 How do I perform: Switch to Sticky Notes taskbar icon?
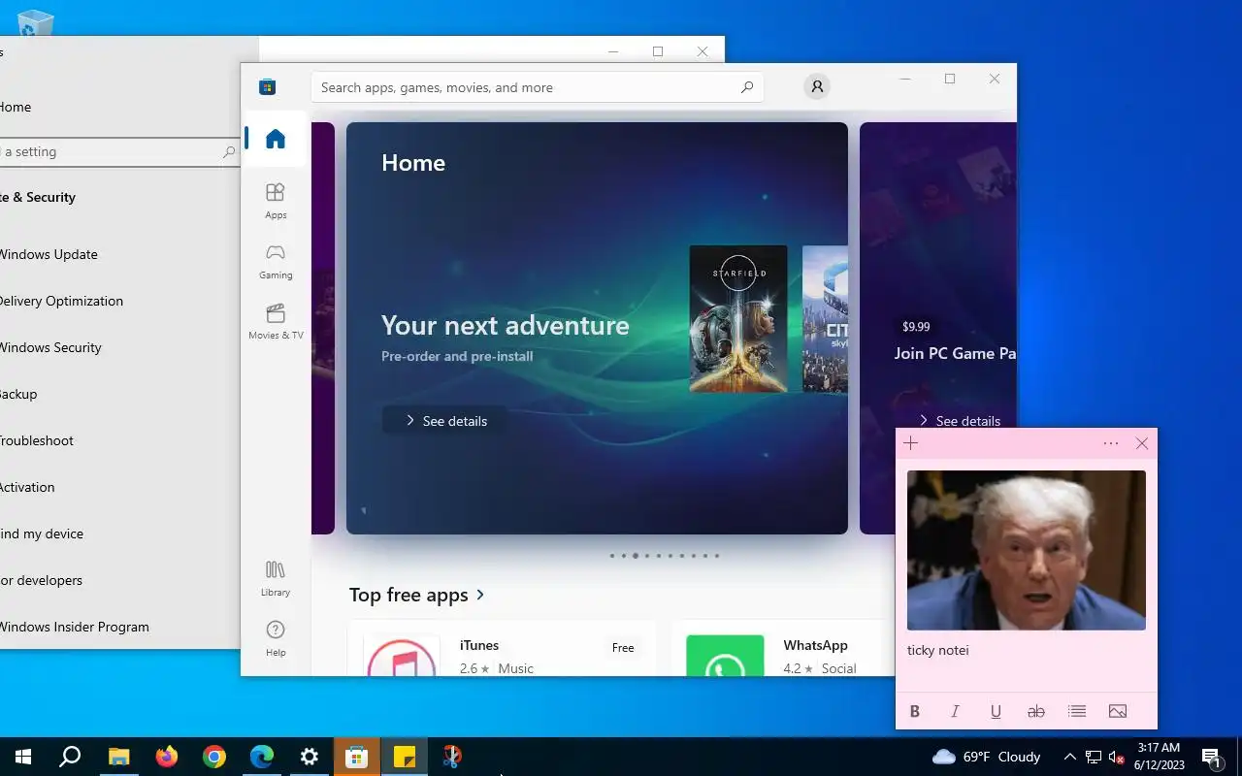click(405, 757)
